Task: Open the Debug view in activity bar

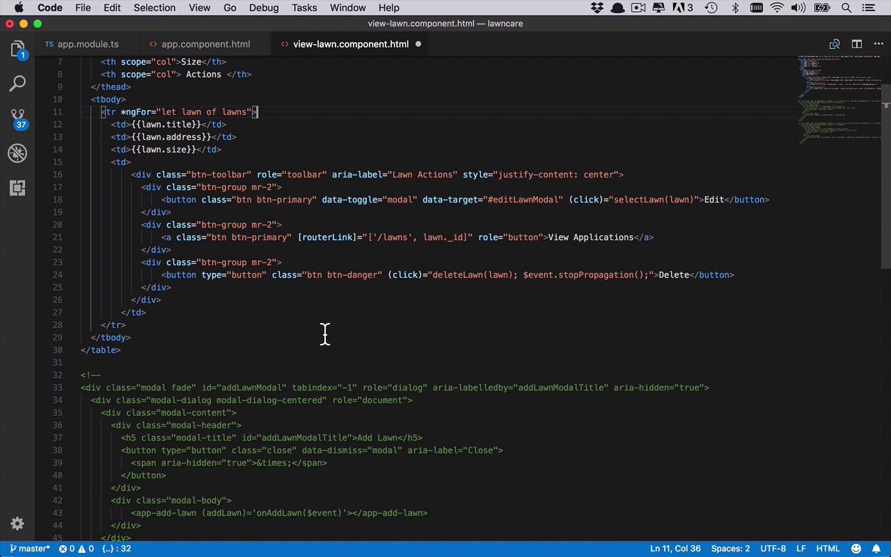Action: tap(17, 153)
